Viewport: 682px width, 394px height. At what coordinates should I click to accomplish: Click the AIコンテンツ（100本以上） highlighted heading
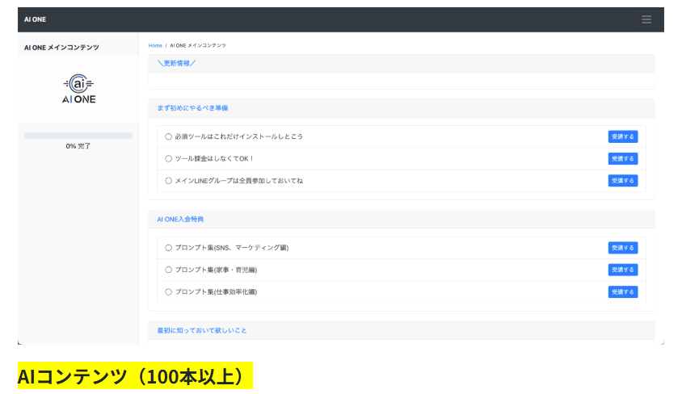point(135,376)
